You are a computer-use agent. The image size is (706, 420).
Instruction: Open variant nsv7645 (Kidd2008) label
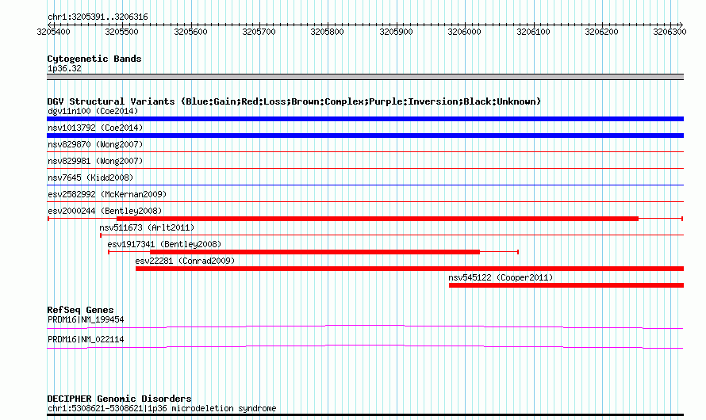[x=90, y=178]
